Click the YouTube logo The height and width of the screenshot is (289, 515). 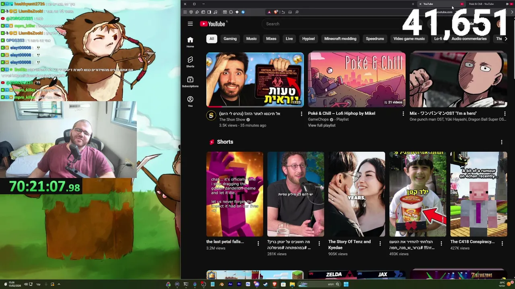coord(212,24)
